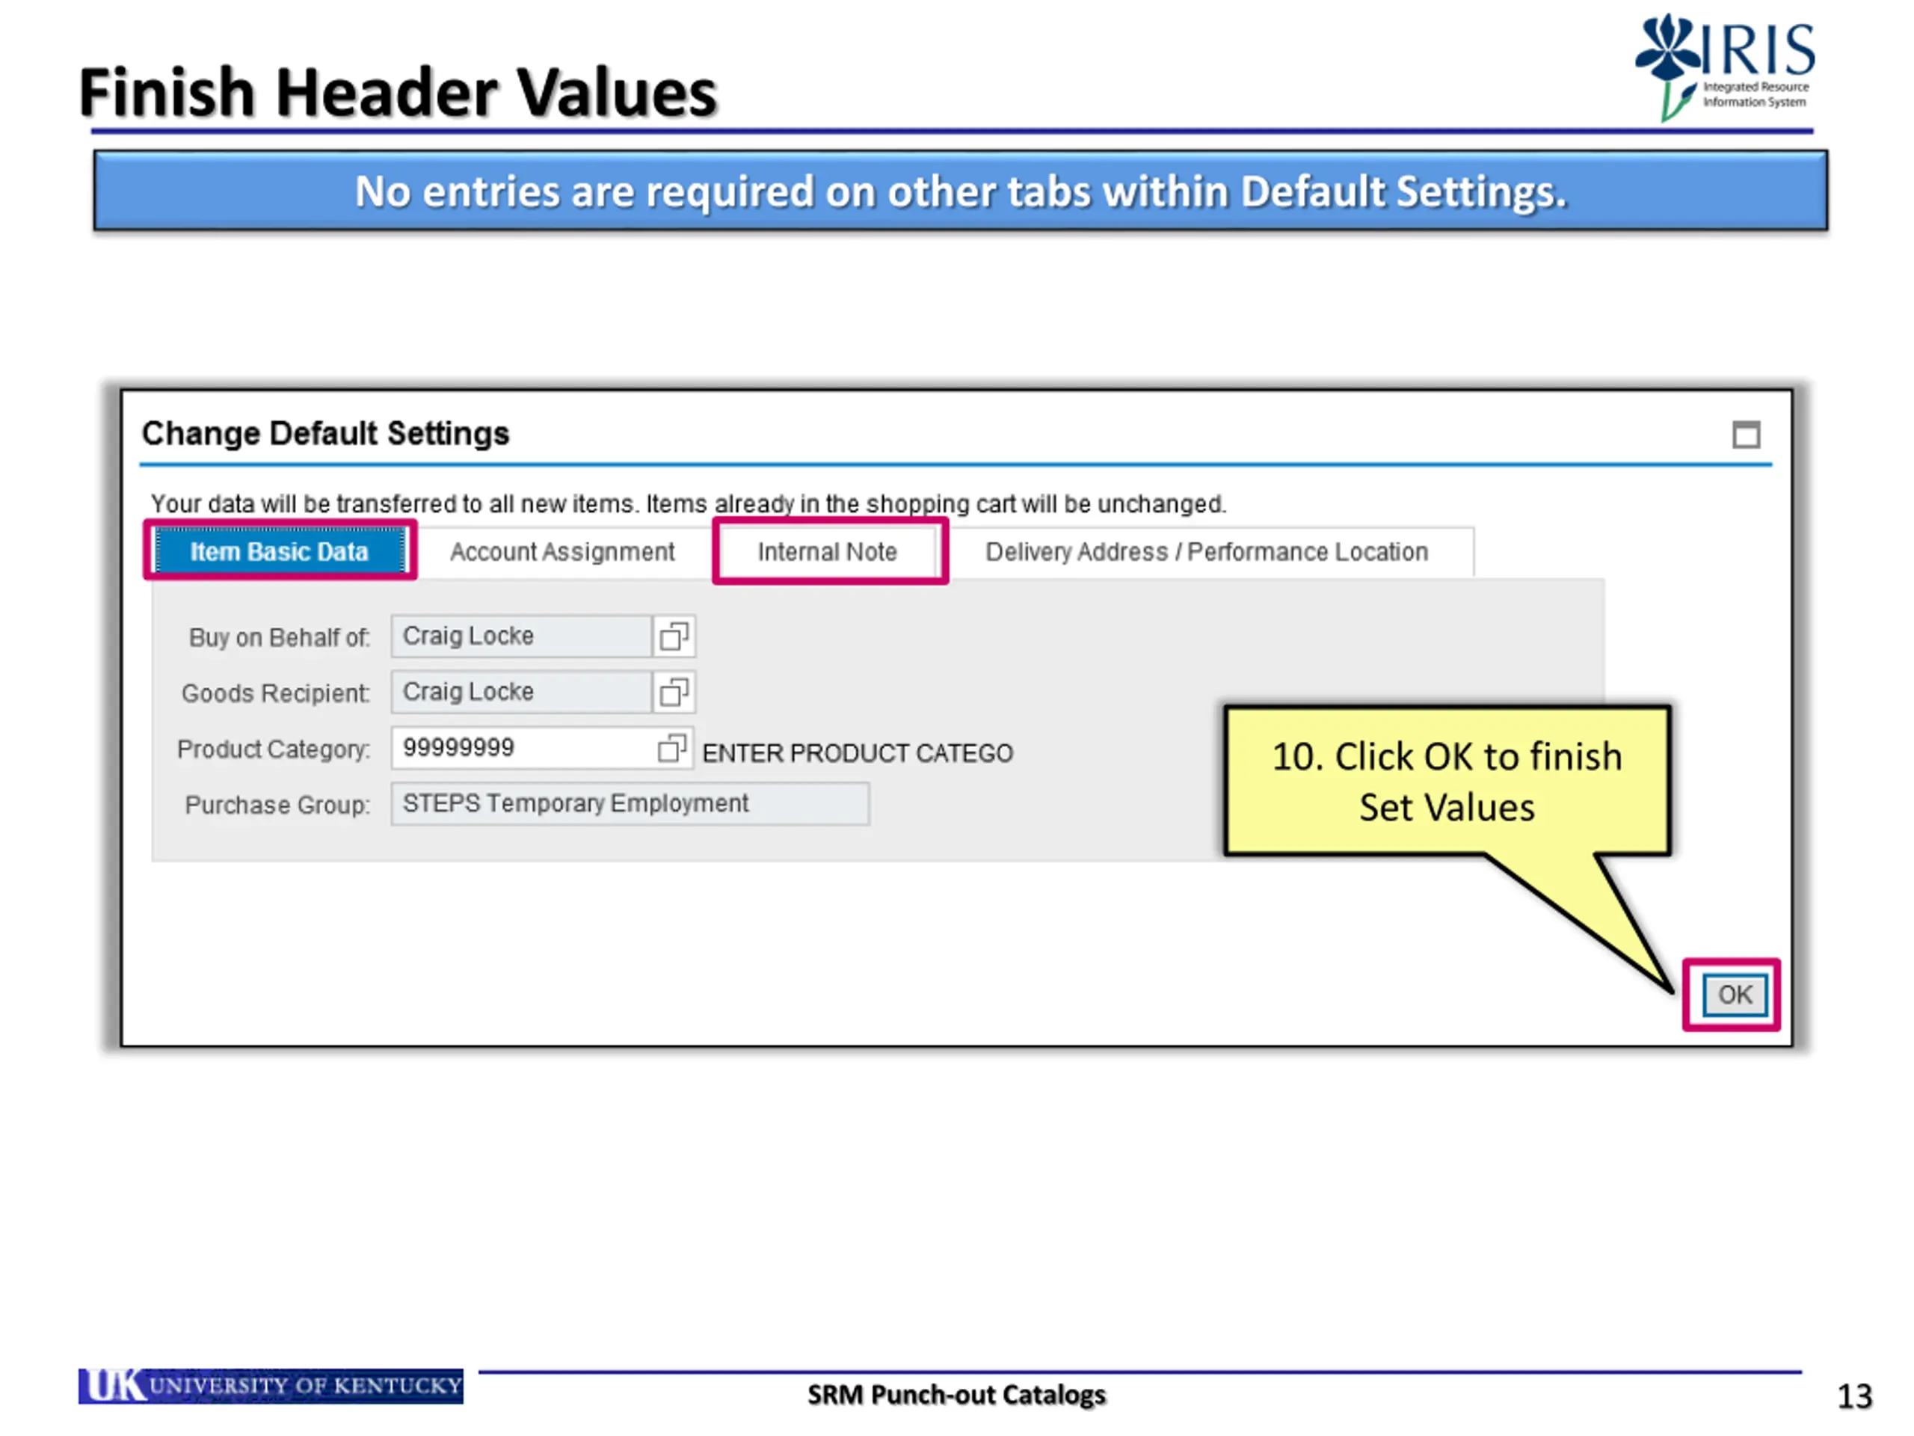Maximize the Change Default Settings dialog
The height and width of the screenshot is (1436, 1914).
tap(1746, 435)
